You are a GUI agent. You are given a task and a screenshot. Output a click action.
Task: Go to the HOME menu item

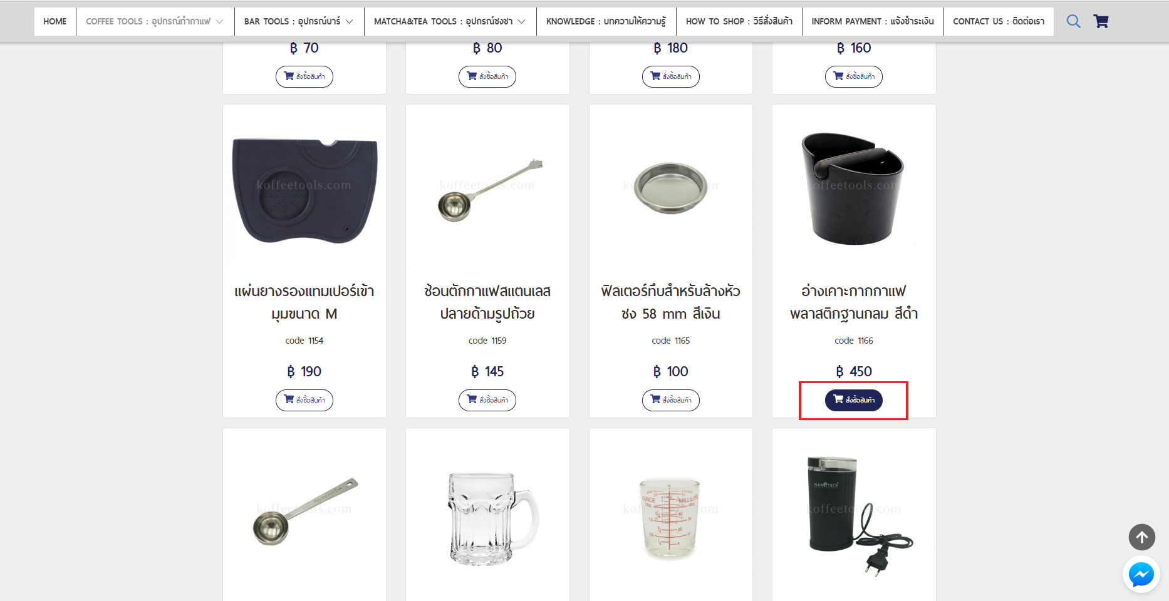55,21
